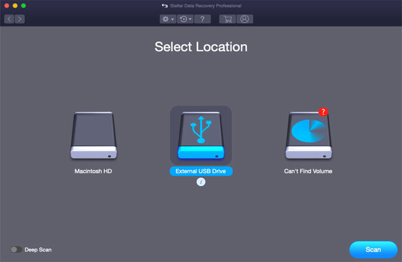Open help with the question mark button

202,19
